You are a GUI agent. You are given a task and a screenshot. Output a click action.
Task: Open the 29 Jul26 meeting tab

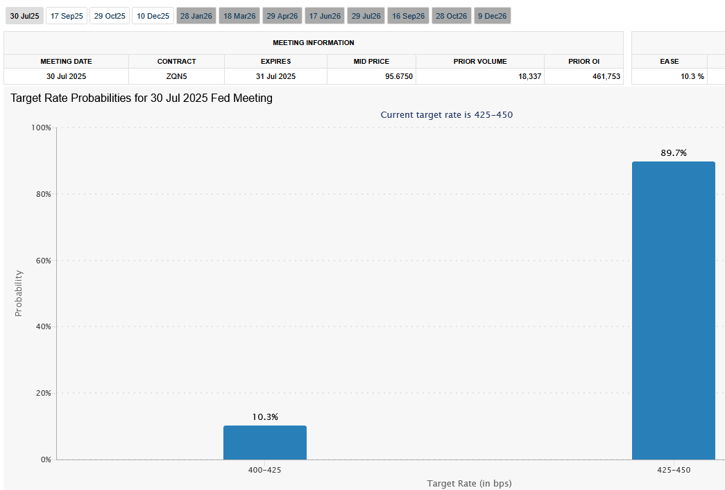[x=366, y=16]
